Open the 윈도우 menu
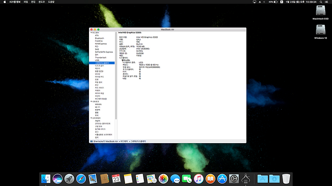The image size is (332, 186). [x=41, y=2]
